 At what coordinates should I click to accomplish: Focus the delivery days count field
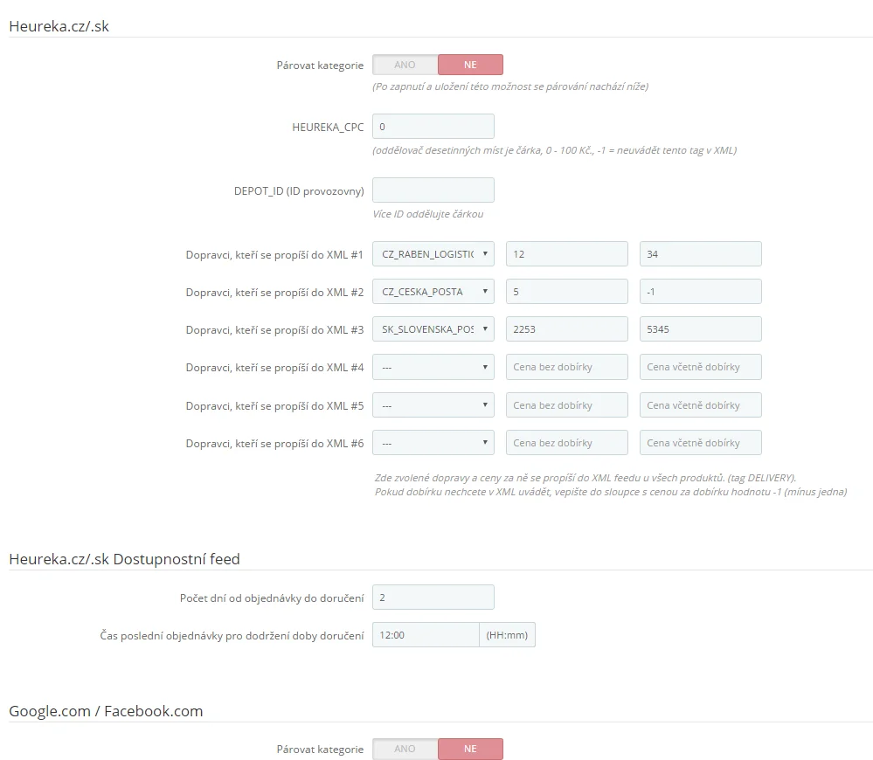[x=433, y=598]
